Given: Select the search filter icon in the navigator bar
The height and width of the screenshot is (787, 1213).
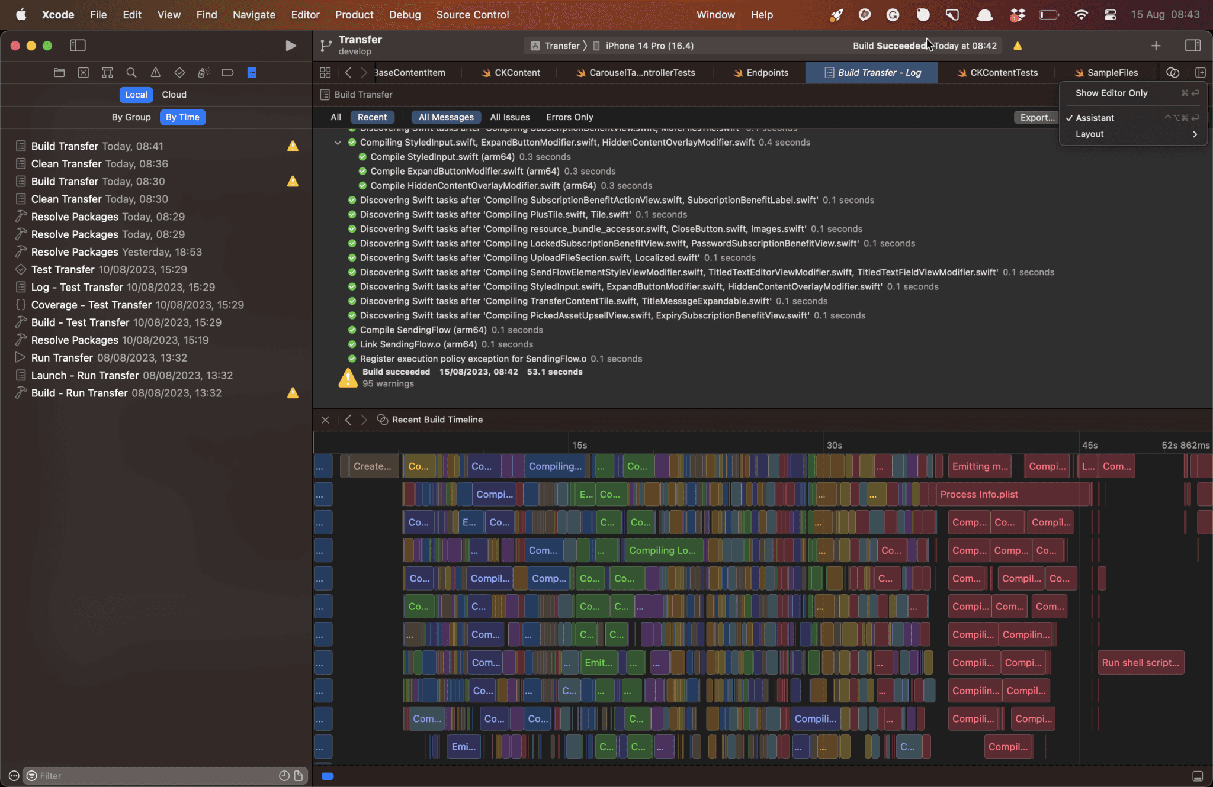Looking at the screenshot, I should click(131, 72).
